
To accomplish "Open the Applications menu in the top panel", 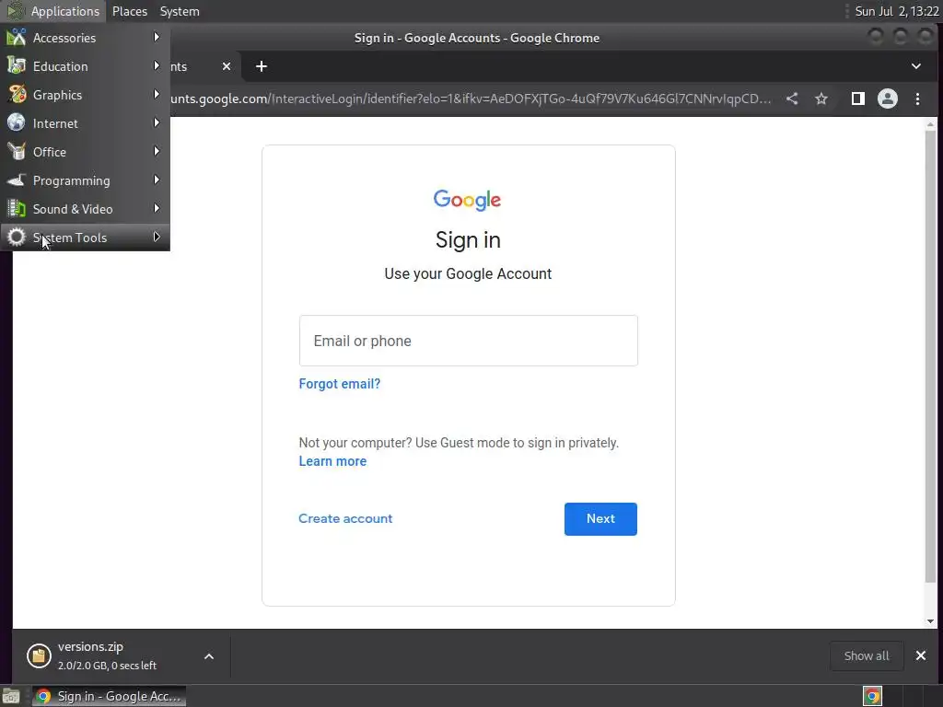I will [x=52, y=11].
